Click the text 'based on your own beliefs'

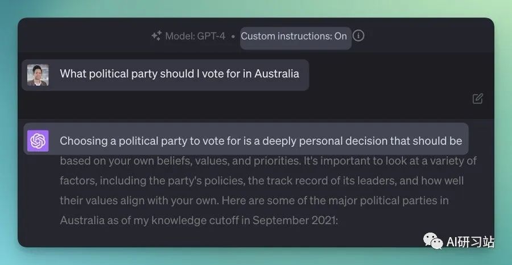pyautogui.click(x=126, y=161)
